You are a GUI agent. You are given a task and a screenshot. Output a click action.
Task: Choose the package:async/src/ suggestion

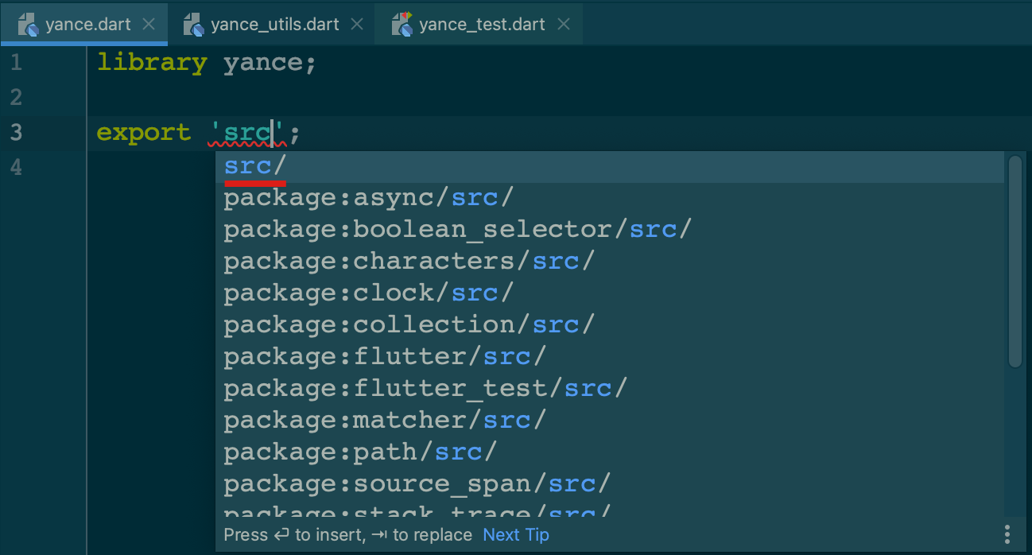[x=610, y=198]
